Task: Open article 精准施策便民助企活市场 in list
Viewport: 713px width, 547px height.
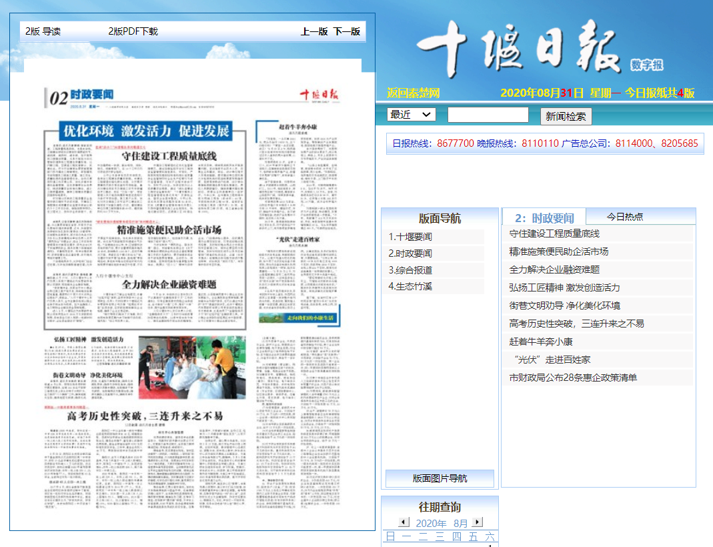Action: (x=558, y=251)
